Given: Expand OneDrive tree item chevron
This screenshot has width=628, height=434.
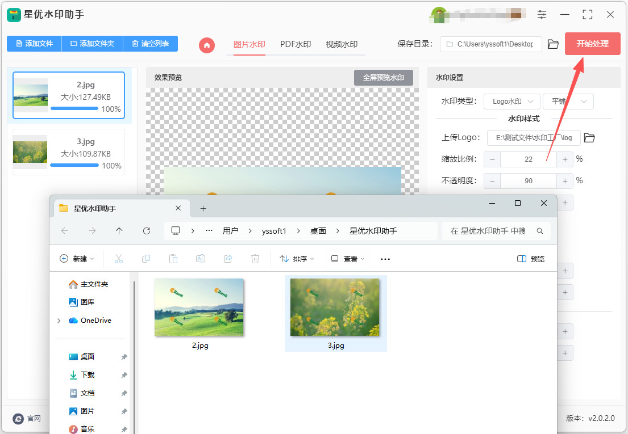Looking at the screenshot, I should [59, 321].
